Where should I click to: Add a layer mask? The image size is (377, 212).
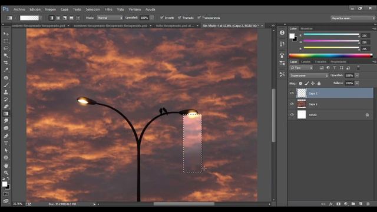(339, 204)
